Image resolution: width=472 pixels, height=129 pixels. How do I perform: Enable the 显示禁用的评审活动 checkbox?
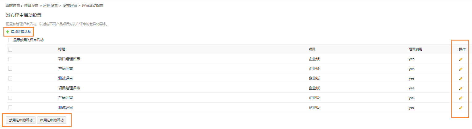pos(10,40)
